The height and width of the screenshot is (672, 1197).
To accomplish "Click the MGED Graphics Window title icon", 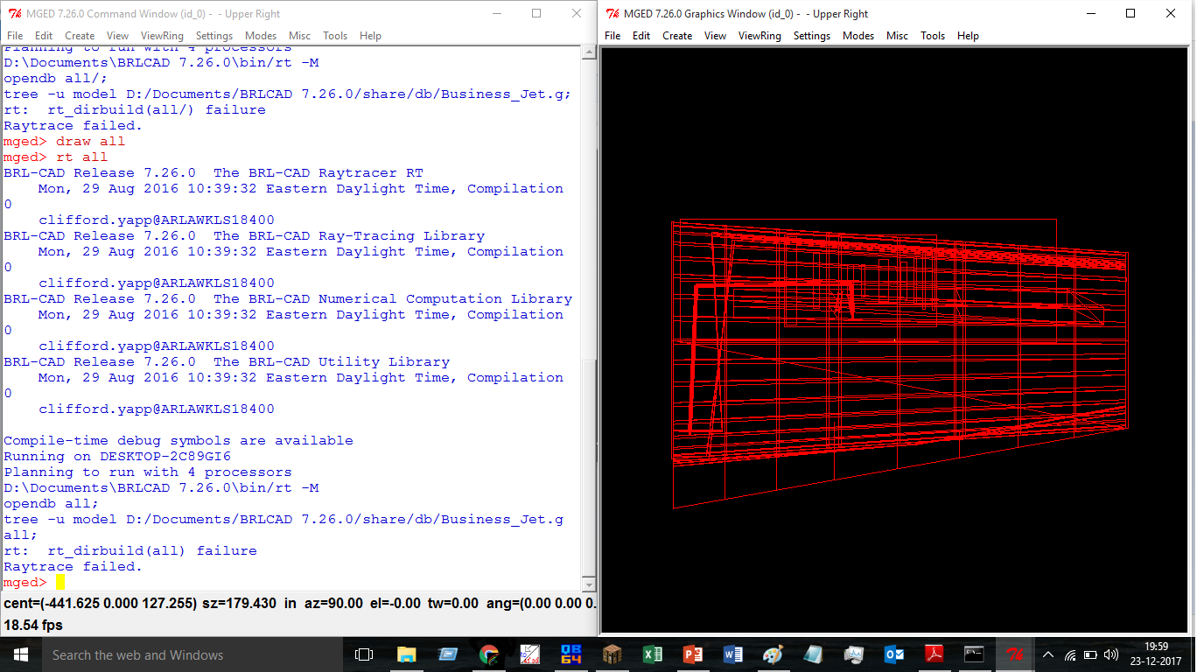I will coord(613,13).
